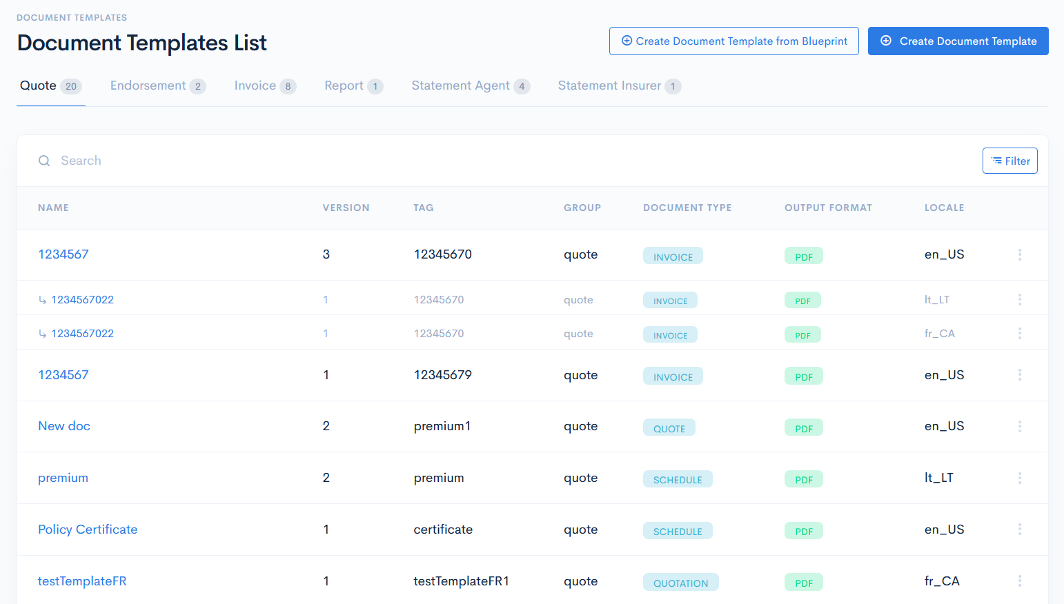Open the three-dot menu for testTemplateFR

(x=1020, y=581)
